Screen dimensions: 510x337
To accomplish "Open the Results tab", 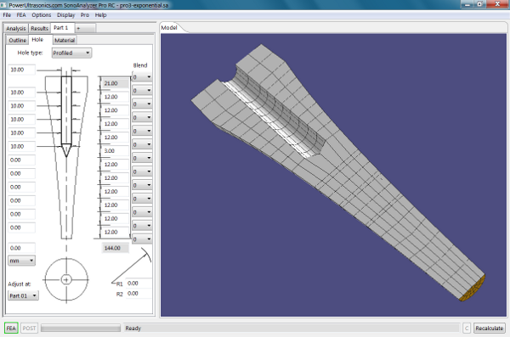I will click(x=39, y=28).
